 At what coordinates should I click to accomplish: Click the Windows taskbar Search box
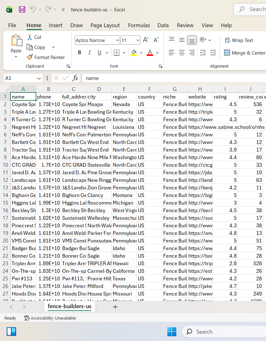224,332
